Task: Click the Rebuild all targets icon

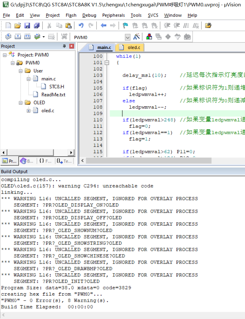Action: pyautogui.click(x=27, y=37)
